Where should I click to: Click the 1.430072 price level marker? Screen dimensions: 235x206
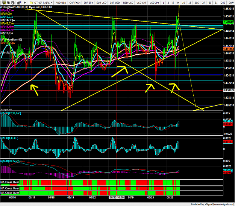(x=229, y=90)
